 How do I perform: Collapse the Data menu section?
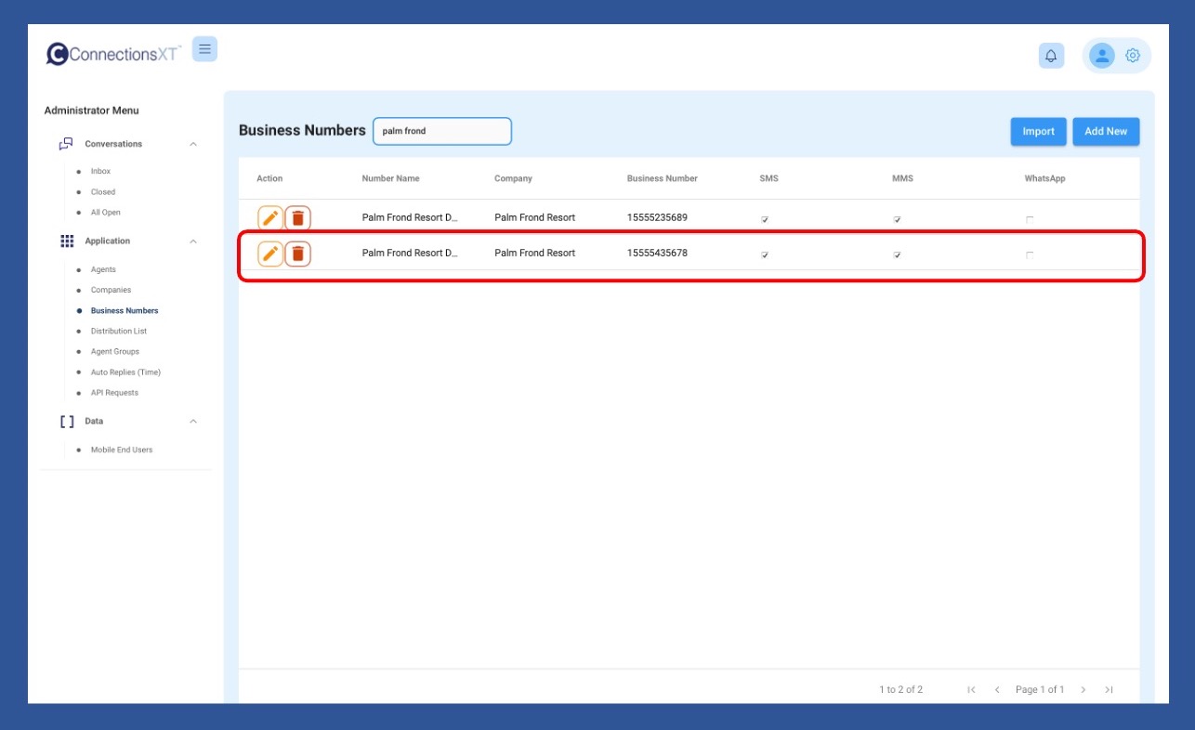(193, 422)
